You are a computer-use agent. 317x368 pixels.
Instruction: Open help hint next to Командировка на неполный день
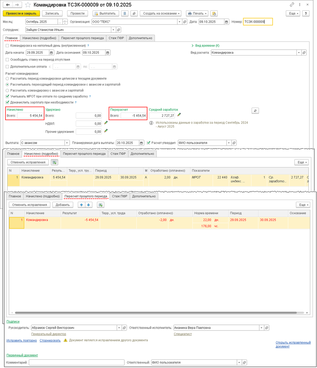(88, 45)
